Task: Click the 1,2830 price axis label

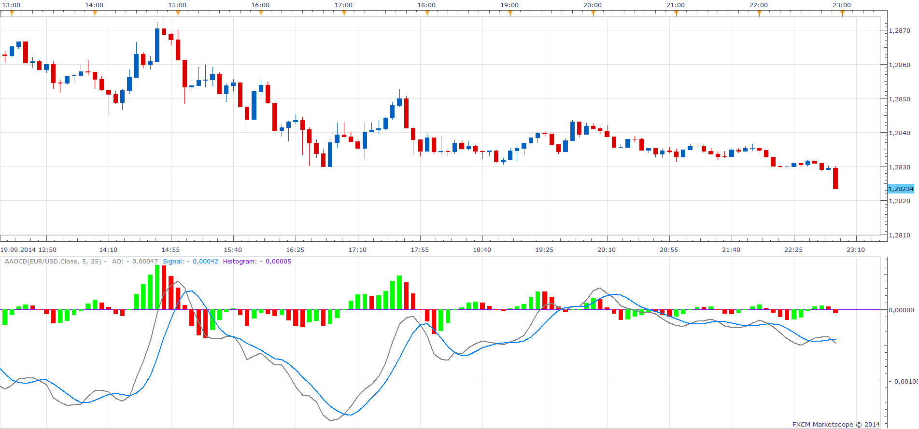Action: 900,167
